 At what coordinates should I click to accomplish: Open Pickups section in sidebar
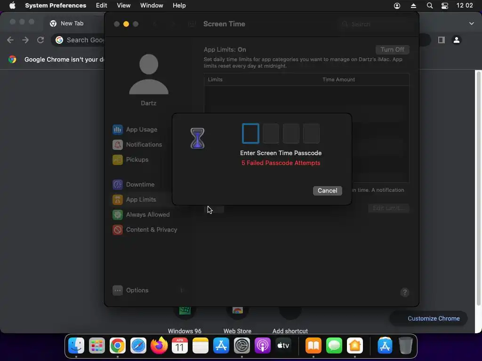(x=131, y=160)
